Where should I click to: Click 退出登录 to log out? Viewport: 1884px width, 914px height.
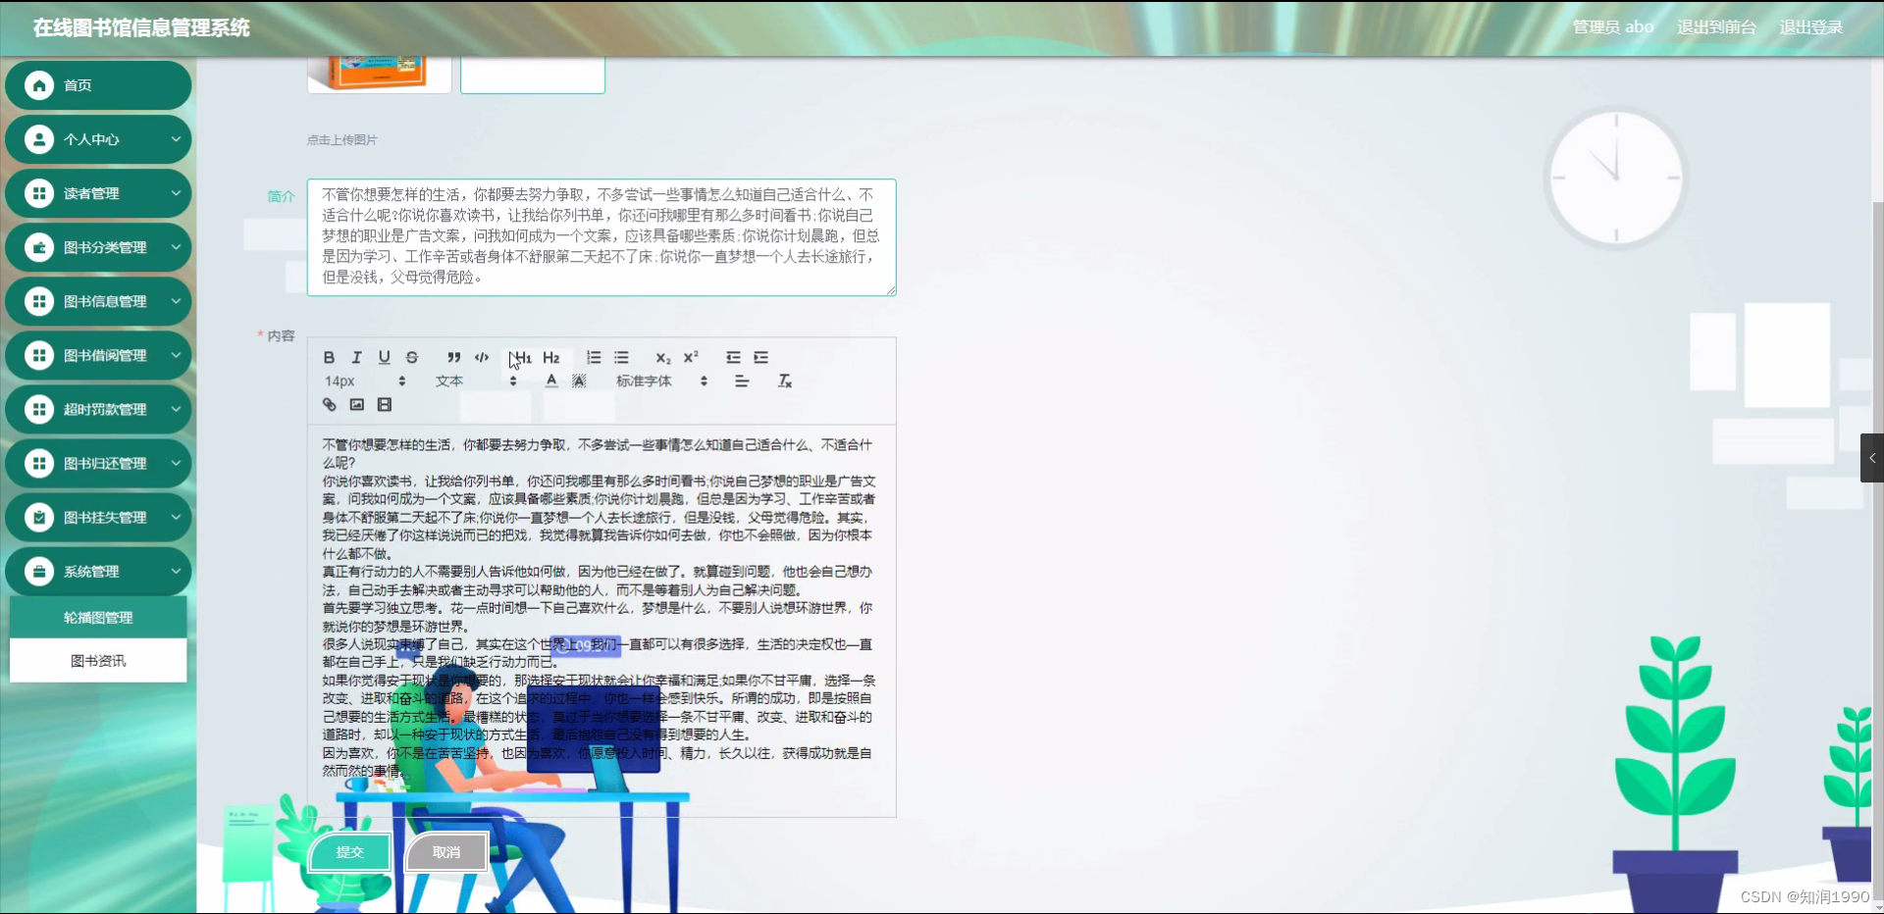1812,26
